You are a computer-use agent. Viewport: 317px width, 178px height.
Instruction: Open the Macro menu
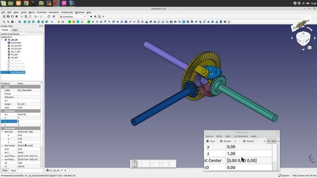[x=32, y=12]
